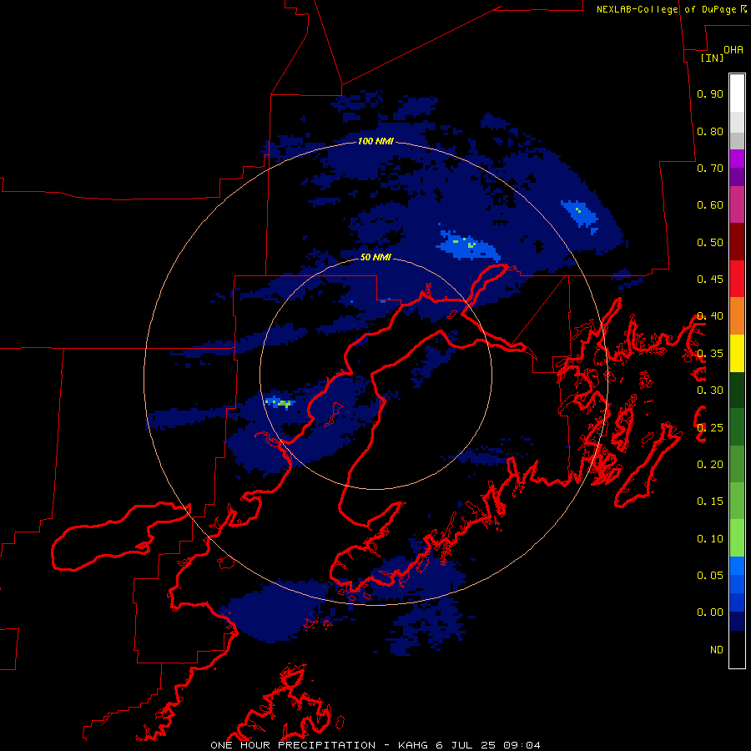751x751 pixels.
Task: Click the 0.20 legend value
Action: click(710, 465)
